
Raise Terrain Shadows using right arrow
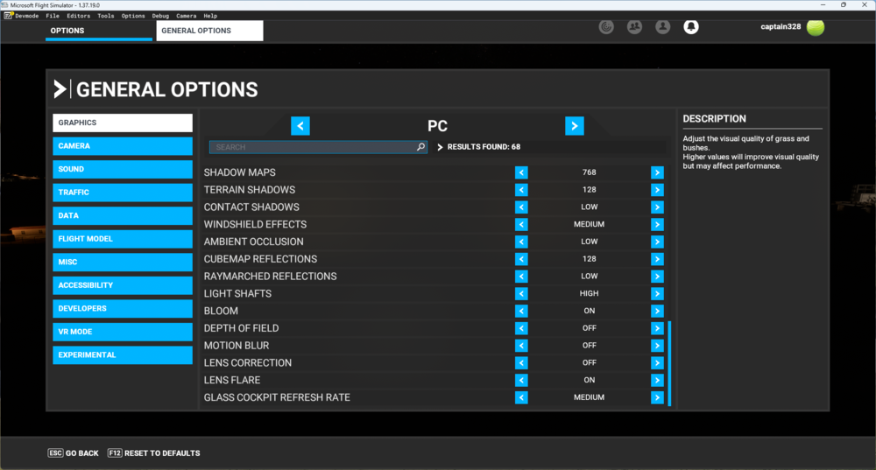click(657, 190)
